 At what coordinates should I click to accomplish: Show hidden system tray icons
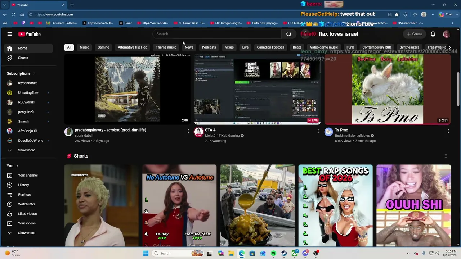408,253
